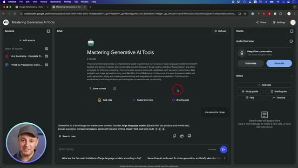Open Chrome Edit menu
The width and height of the screenshot is (298, 168).
pos(27,2)
